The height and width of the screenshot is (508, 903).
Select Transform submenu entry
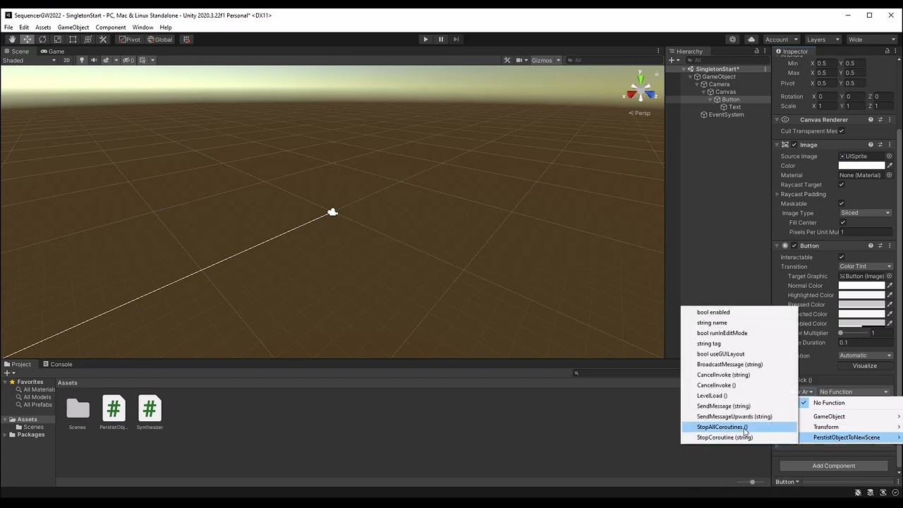851,427
